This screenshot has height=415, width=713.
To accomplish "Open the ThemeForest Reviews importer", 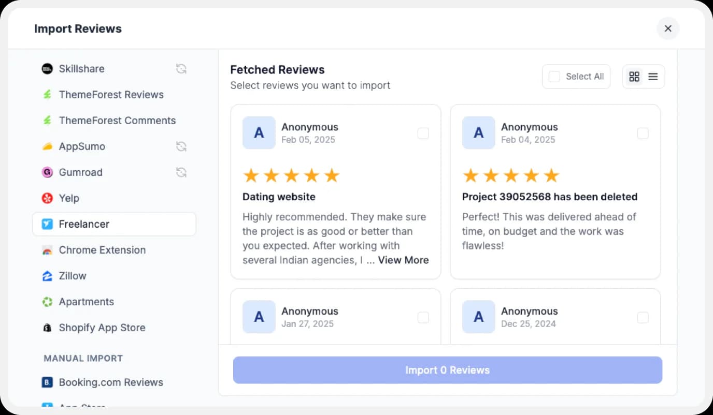I will pos(111,95).
